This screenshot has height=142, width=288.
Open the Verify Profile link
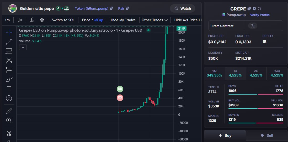(260, 15)
